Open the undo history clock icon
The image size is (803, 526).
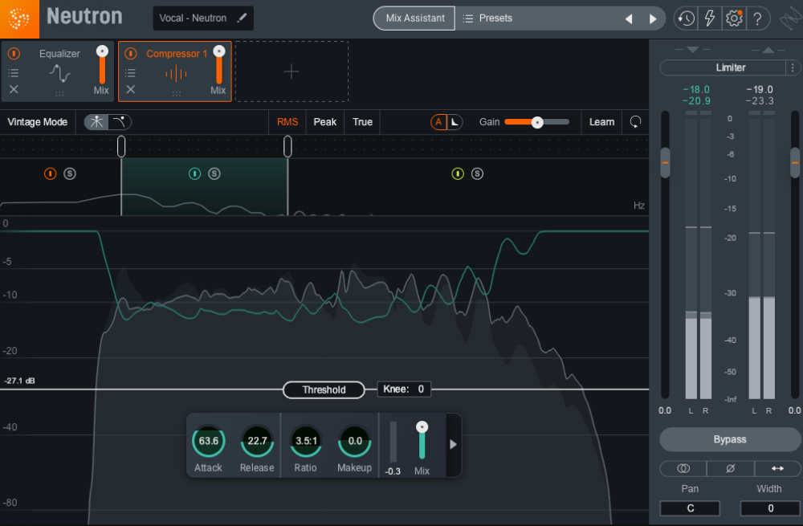click(x=686, y=18)
